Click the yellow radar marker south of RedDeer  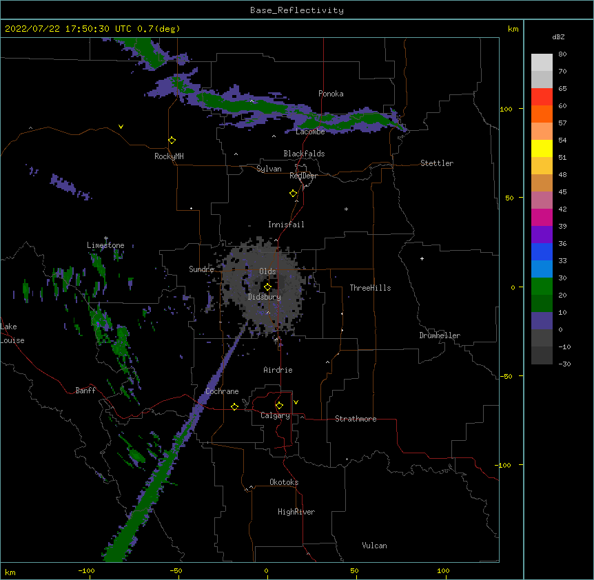(293, 194)
